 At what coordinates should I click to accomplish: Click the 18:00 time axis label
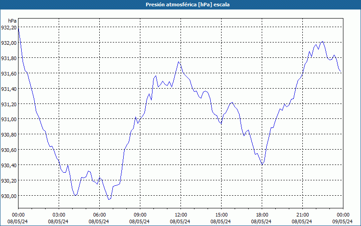(x=262, y=215)
